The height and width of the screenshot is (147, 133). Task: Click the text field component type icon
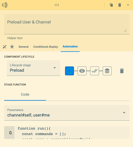[5, 5]
